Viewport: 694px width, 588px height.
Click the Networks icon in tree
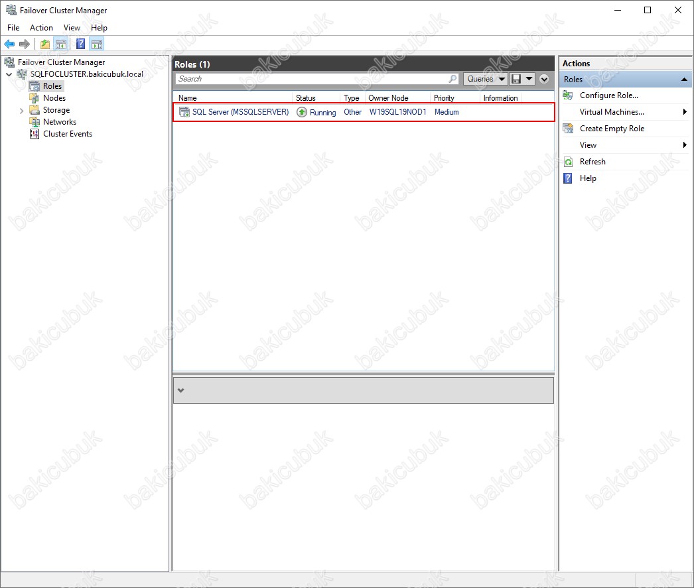pyautogui.click(x=35, y=121)
